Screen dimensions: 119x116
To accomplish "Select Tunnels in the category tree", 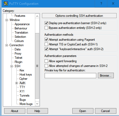I will [25, 96].
